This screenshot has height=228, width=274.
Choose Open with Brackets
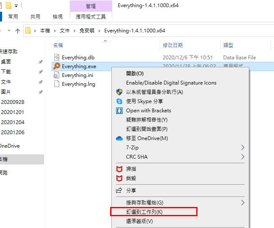[148, 111]
